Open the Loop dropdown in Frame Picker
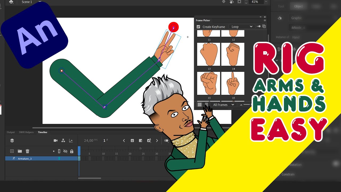The height and width of the screenshot is (192, 341). 242,27
